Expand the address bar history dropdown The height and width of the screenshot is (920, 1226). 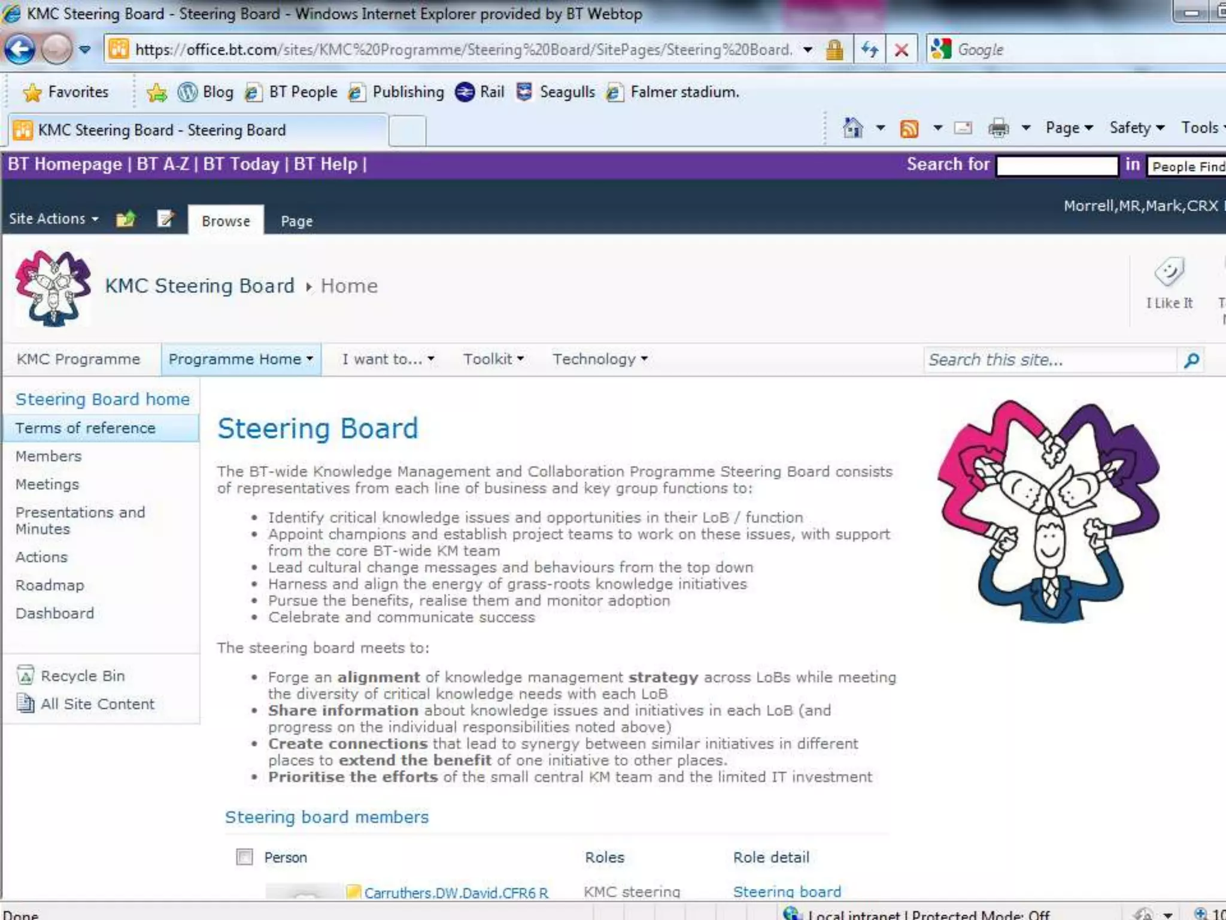pyautogui.click(x=808, y=50)
